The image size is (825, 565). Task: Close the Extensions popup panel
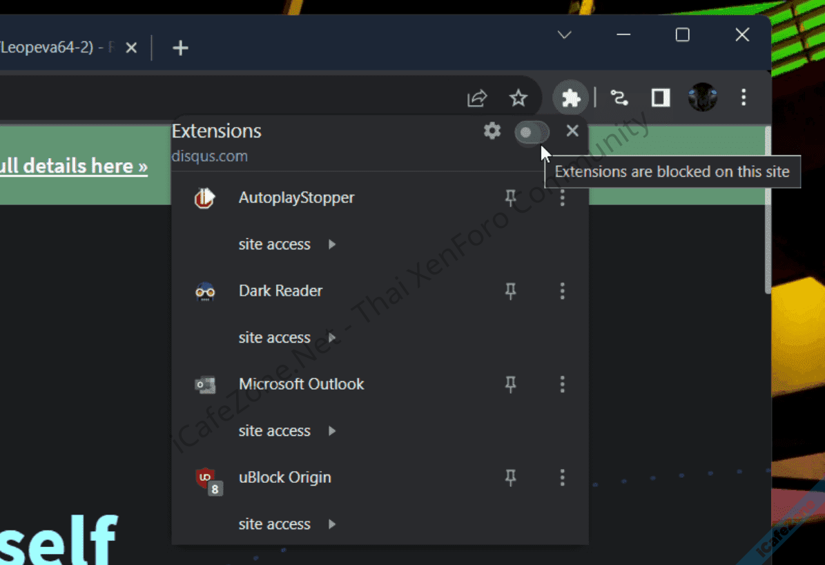[572, 131]
